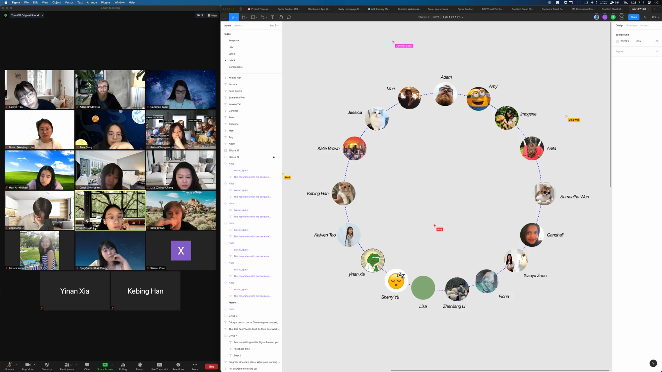The width and height of the screenshot is (662, 372).
Task: Click Turn Off Original Sound button
Action: (x=25, y=15)
